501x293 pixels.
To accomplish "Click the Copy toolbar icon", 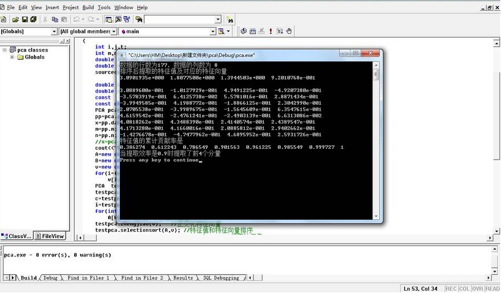I will point(55,19).
